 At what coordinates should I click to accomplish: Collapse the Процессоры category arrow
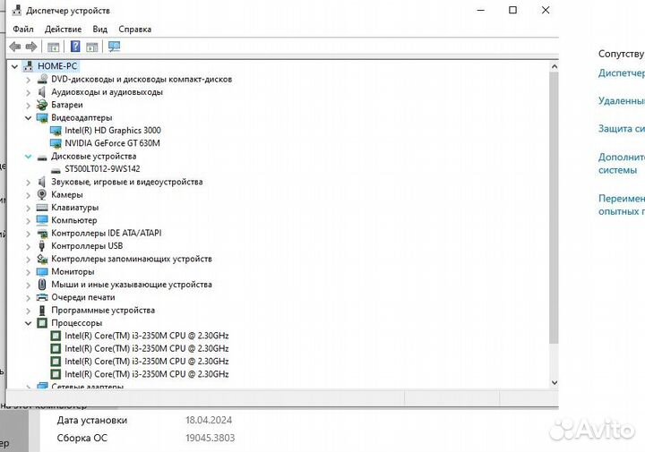tap(28, 323)
